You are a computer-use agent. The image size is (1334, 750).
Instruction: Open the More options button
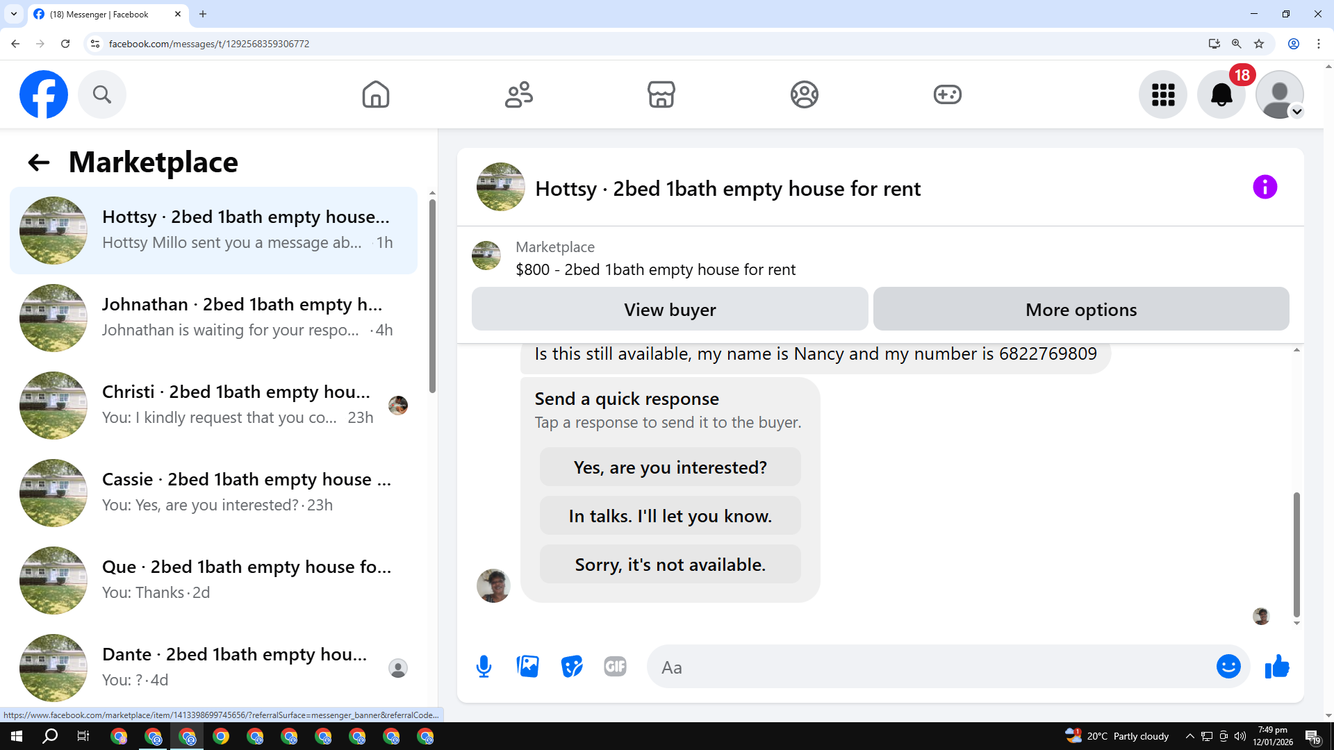pyautogui.click(x=1080, y=309)
